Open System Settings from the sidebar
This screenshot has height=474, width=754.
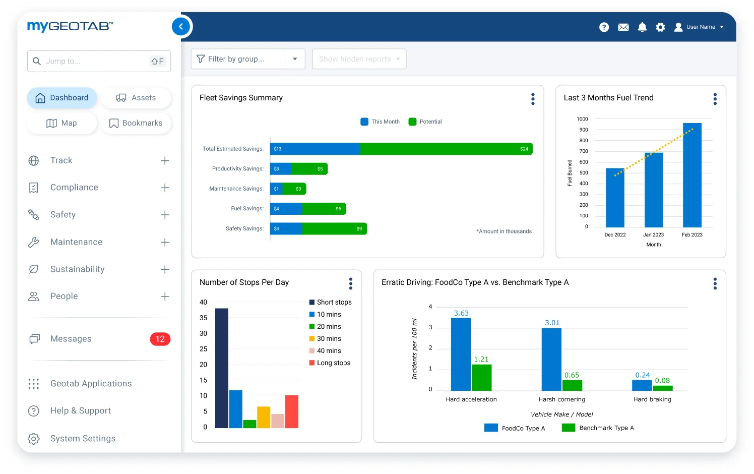[x=83, y=438]
